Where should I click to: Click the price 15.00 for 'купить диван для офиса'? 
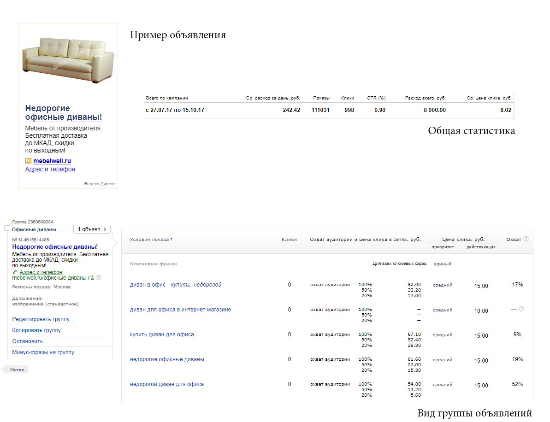click(x=481, y=336)
